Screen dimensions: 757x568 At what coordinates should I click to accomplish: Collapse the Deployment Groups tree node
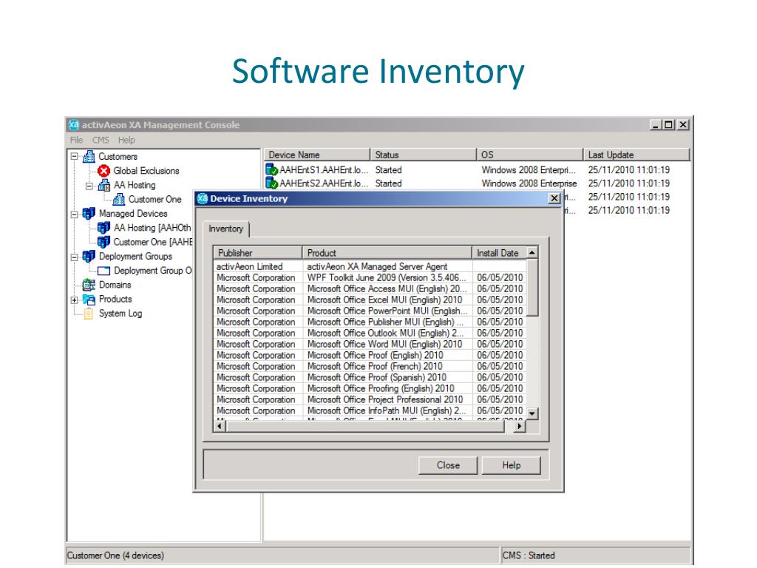tap(75, 257)
